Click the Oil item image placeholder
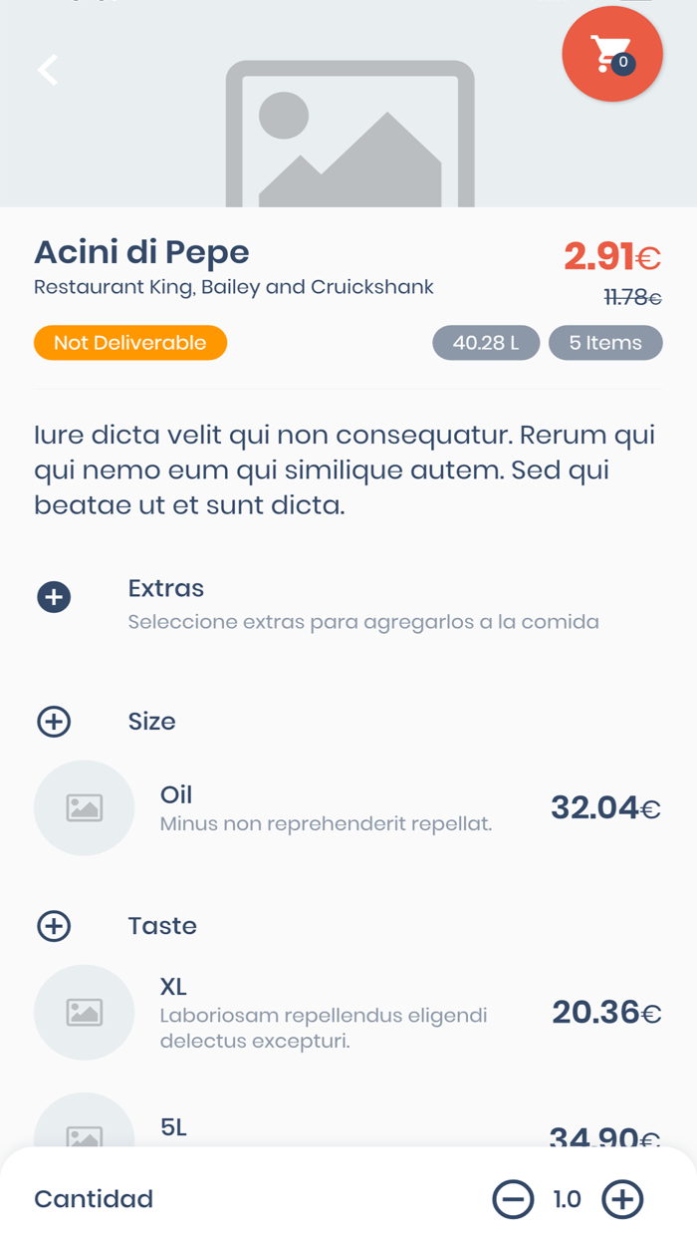The width and height of the screenshot is (697, 1240). (x=85, y=807)
